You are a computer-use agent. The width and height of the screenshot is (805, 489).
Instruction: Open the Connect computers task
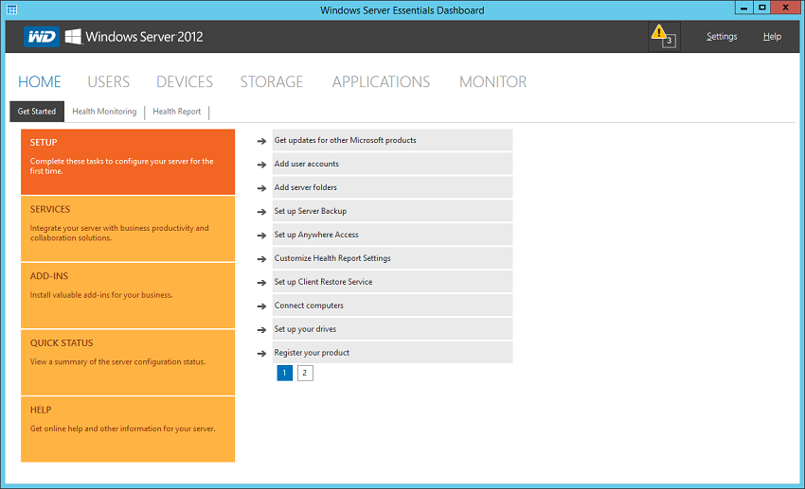[392, 305]
